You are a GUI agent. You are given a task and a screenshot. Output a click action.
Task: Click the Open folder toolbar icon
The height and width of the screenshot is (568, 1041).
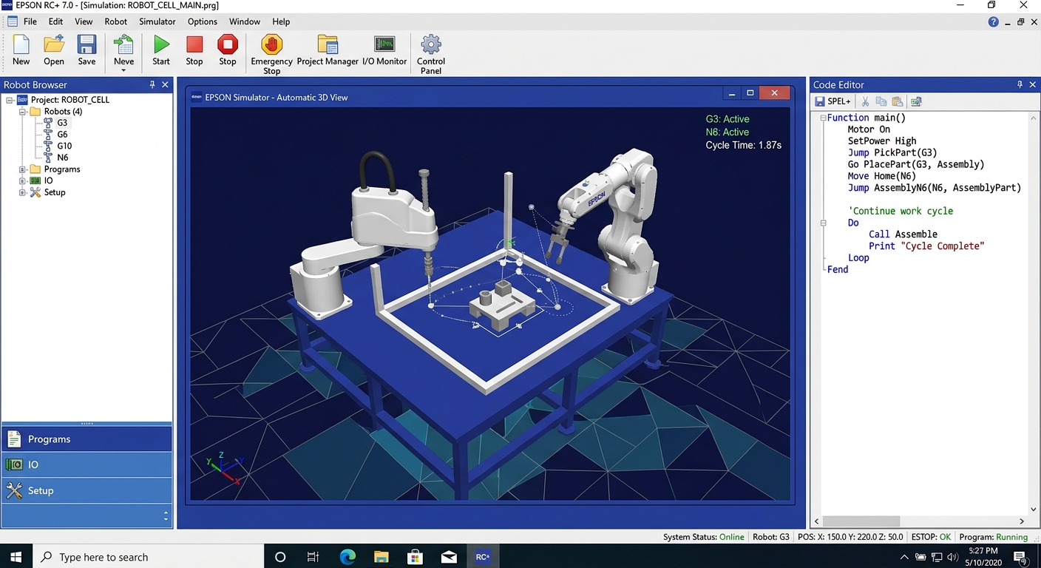(x=54, y=45)
